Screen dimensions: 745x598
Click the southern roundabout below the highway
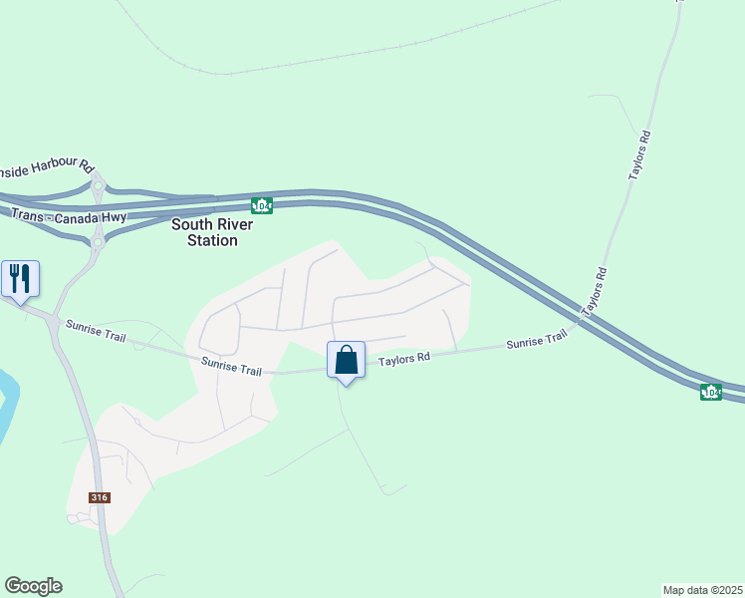pos(98,243)
